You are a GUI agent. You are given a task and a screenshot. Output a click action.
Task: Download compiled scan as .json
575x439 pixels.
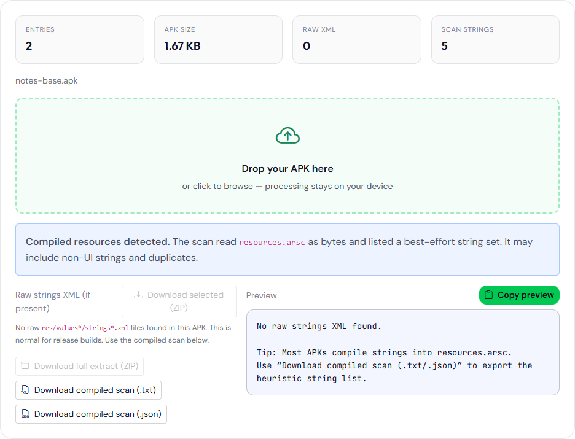[91, 414]
